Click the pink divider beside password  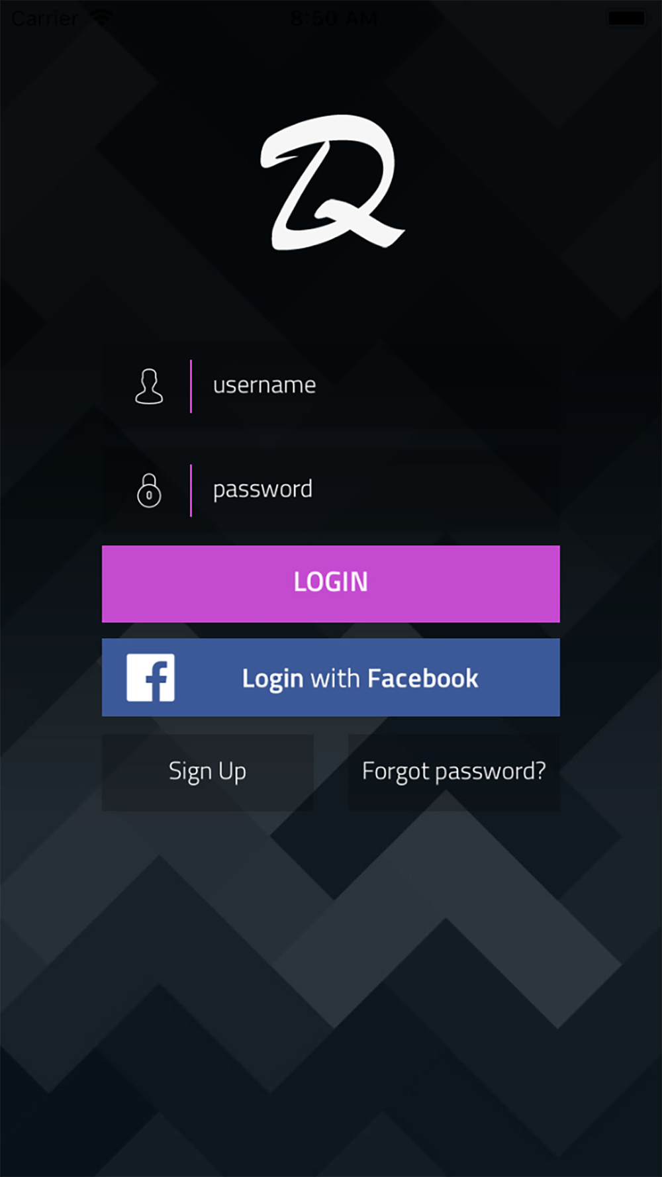(x=191, y=491)
